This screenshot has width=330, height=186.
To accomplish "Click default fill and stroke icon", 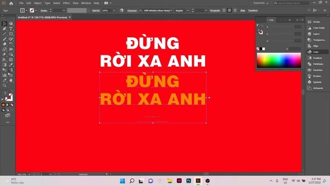I will pos(3,99).
